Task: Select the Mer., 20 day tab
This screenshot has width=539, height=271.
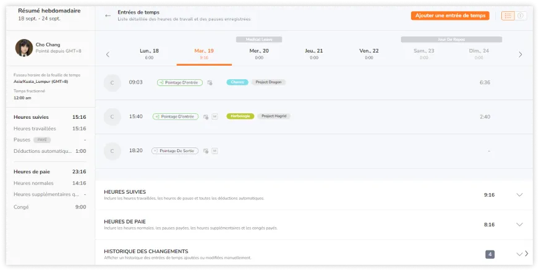Action: click(259, 54)
